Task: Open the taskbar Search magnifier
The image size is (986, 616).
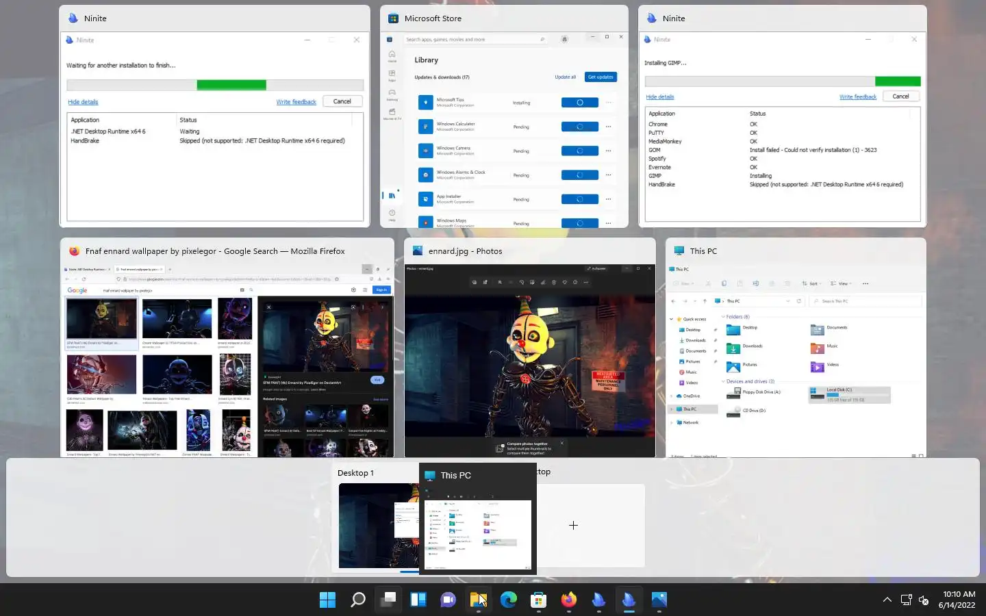Action: click(357, 600)
